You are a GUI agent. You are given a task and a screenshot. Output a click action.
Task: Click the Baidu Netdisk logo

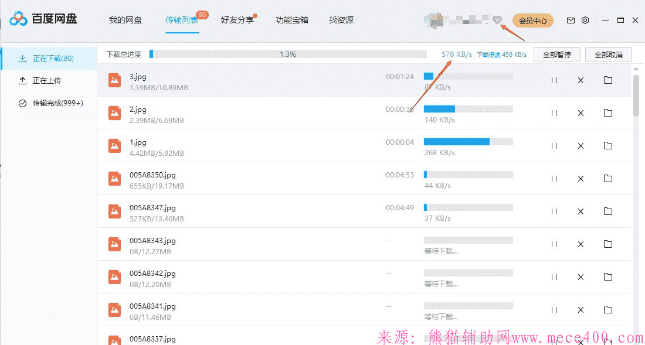coord(43,19)
